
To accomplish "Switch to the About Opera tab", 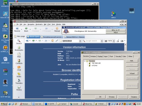I will [34, 37].
